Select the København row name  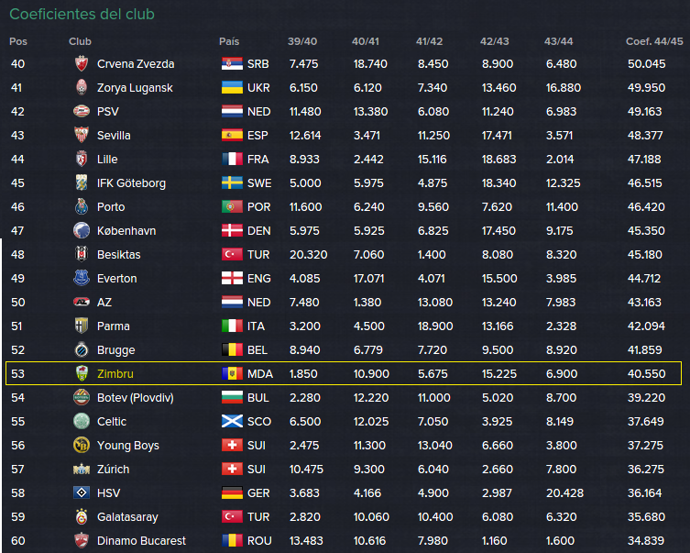pyautogui.click(x=126, y=231)
